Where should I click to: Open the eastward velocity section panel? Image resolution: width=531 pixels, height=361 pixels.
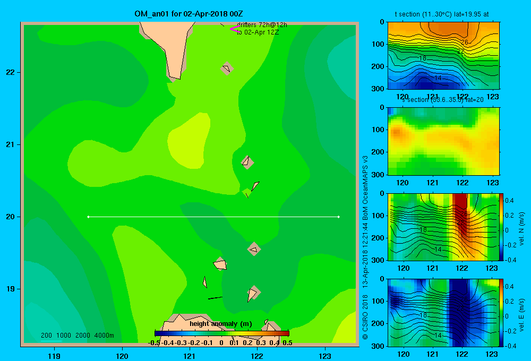443,313
